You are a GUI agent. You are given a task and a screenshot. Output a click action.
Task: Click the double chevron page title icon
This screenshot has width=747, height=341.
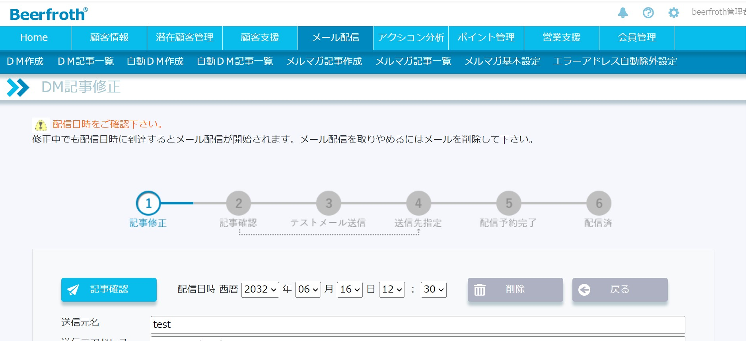point(18,87)
